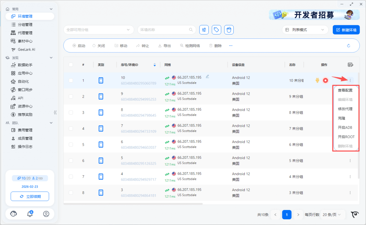
Task: Select 克隆 from the context menu
Action: pos(342,118)
